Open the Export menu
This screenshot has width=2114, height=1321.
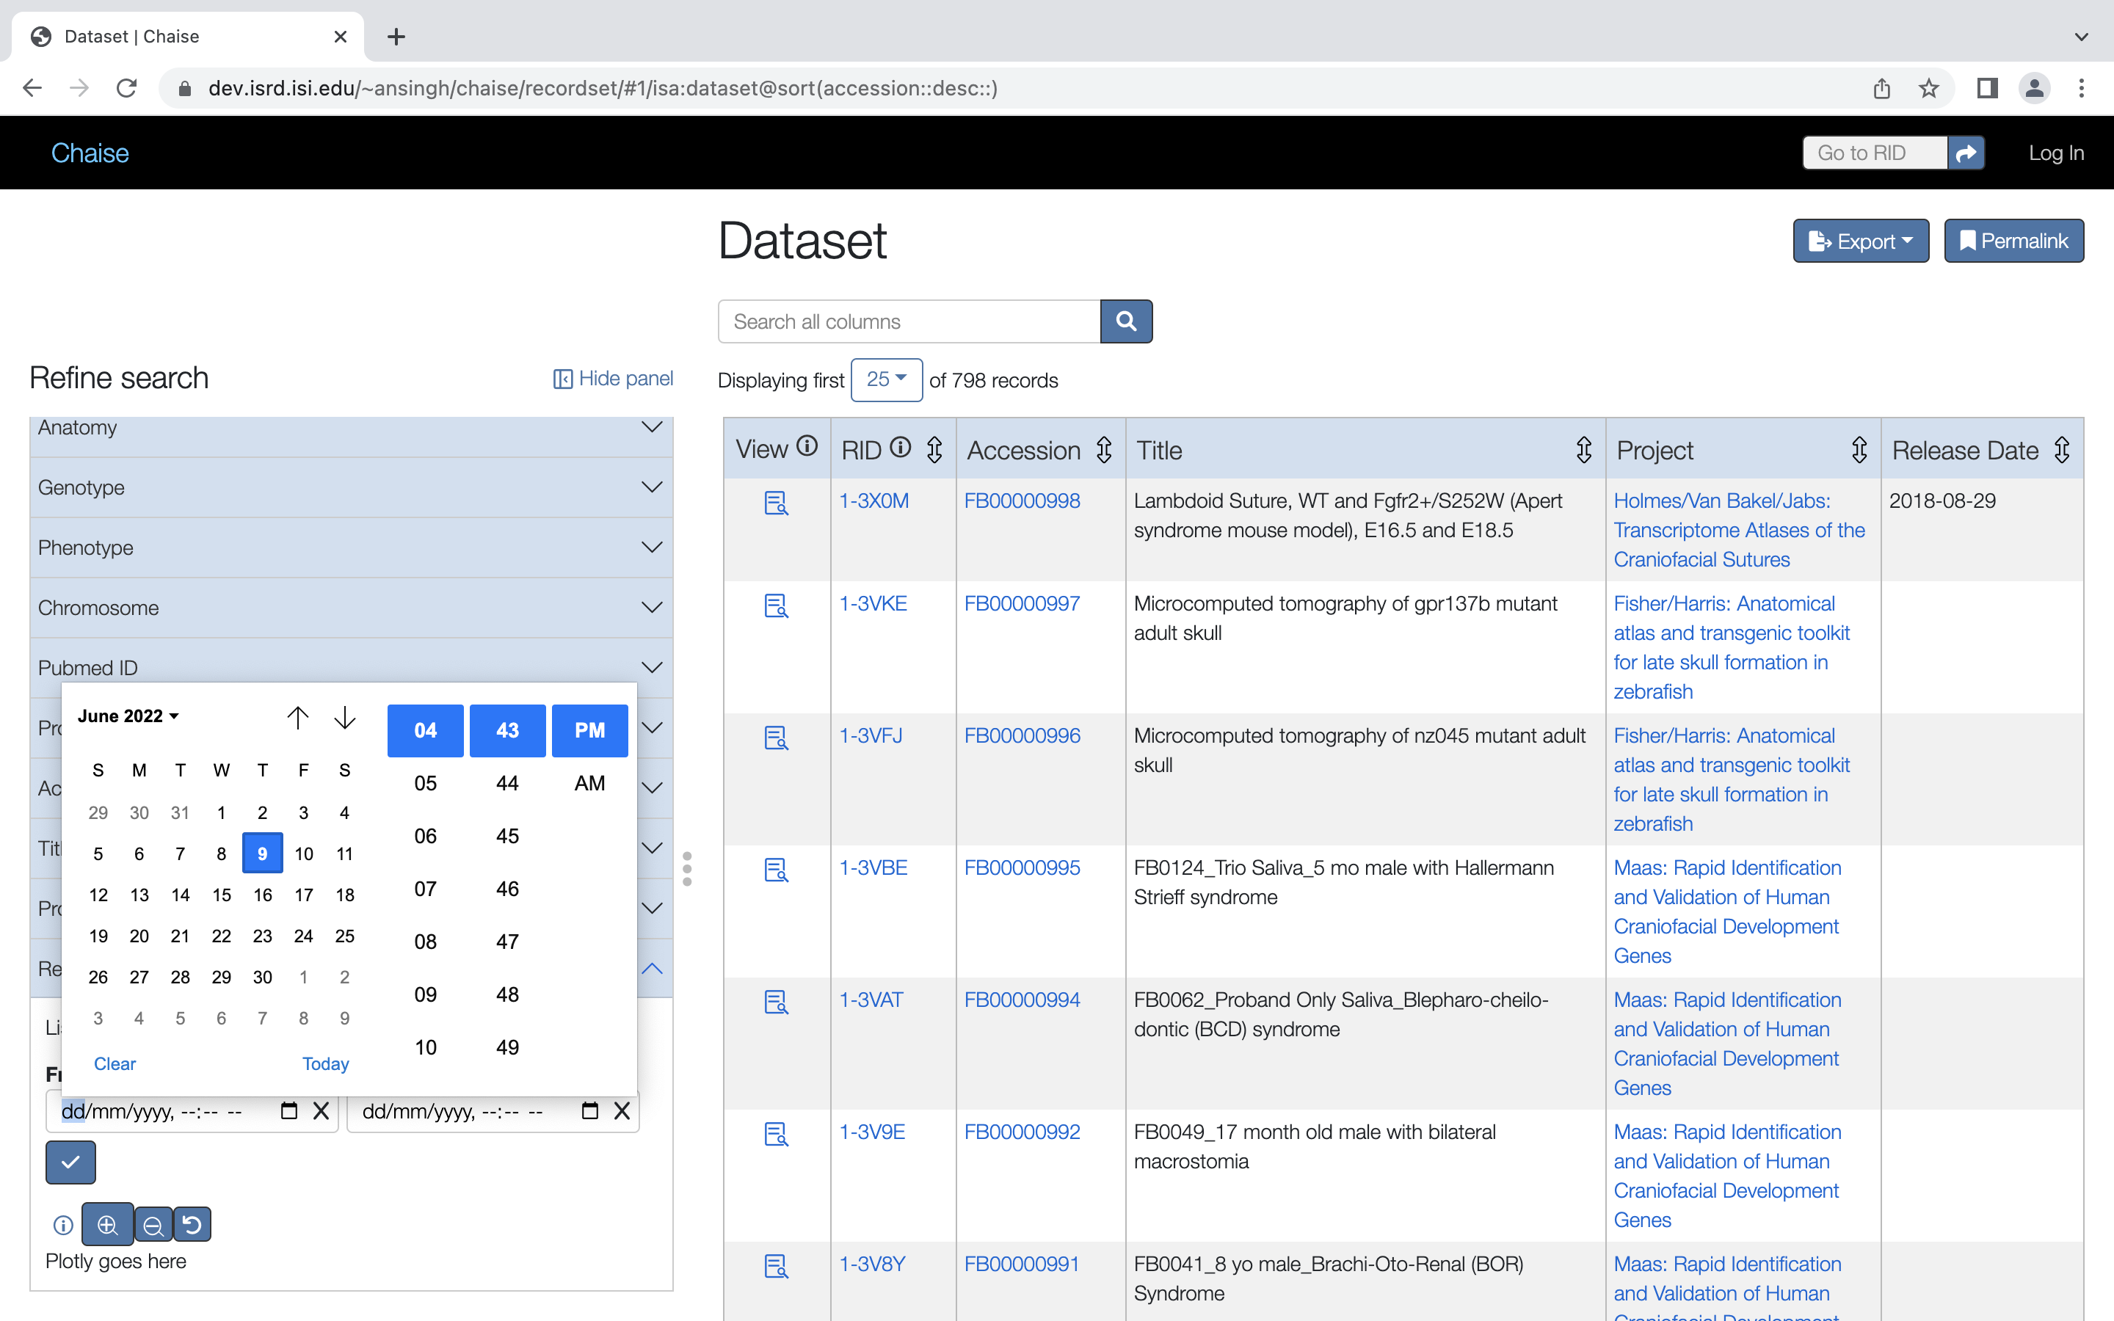click(1861, 241)
